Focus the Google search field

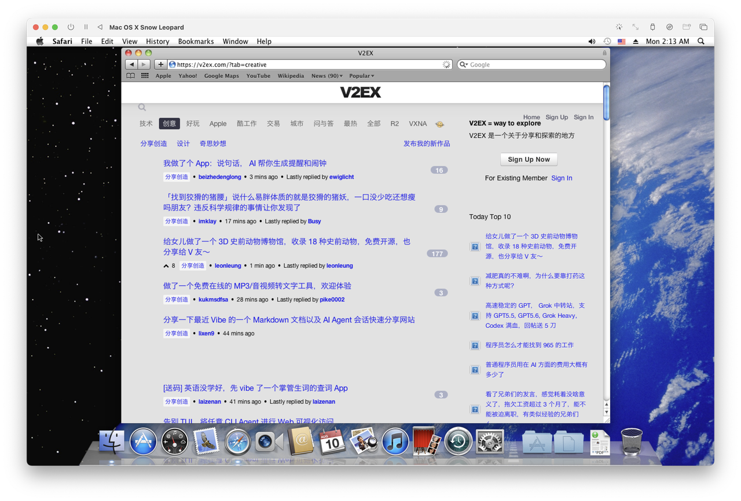(531, 65)
